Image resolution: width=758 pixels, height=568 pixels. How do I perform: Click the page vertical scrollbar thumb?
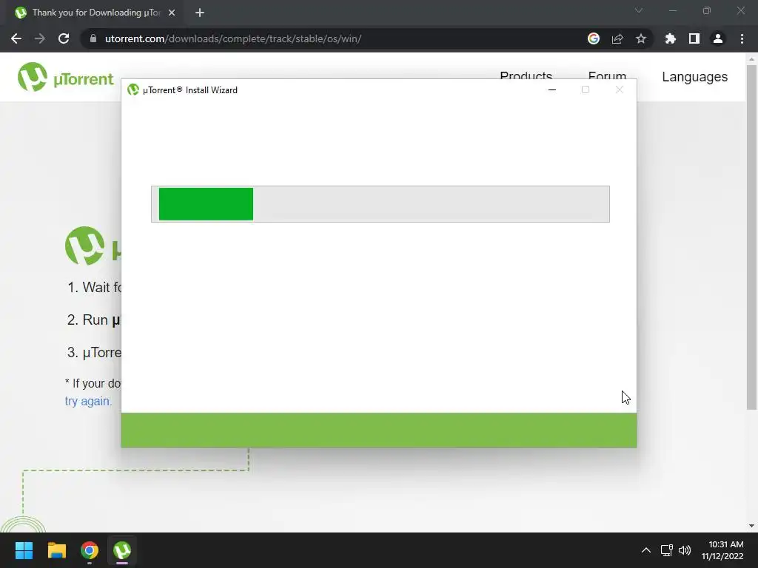click(751, 237)
